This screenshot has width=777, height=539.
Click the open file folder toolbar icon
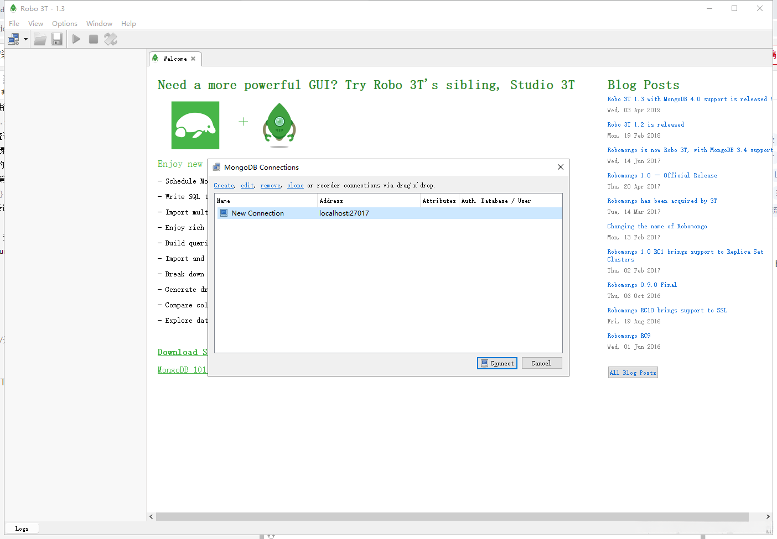[x=40, y=39]
